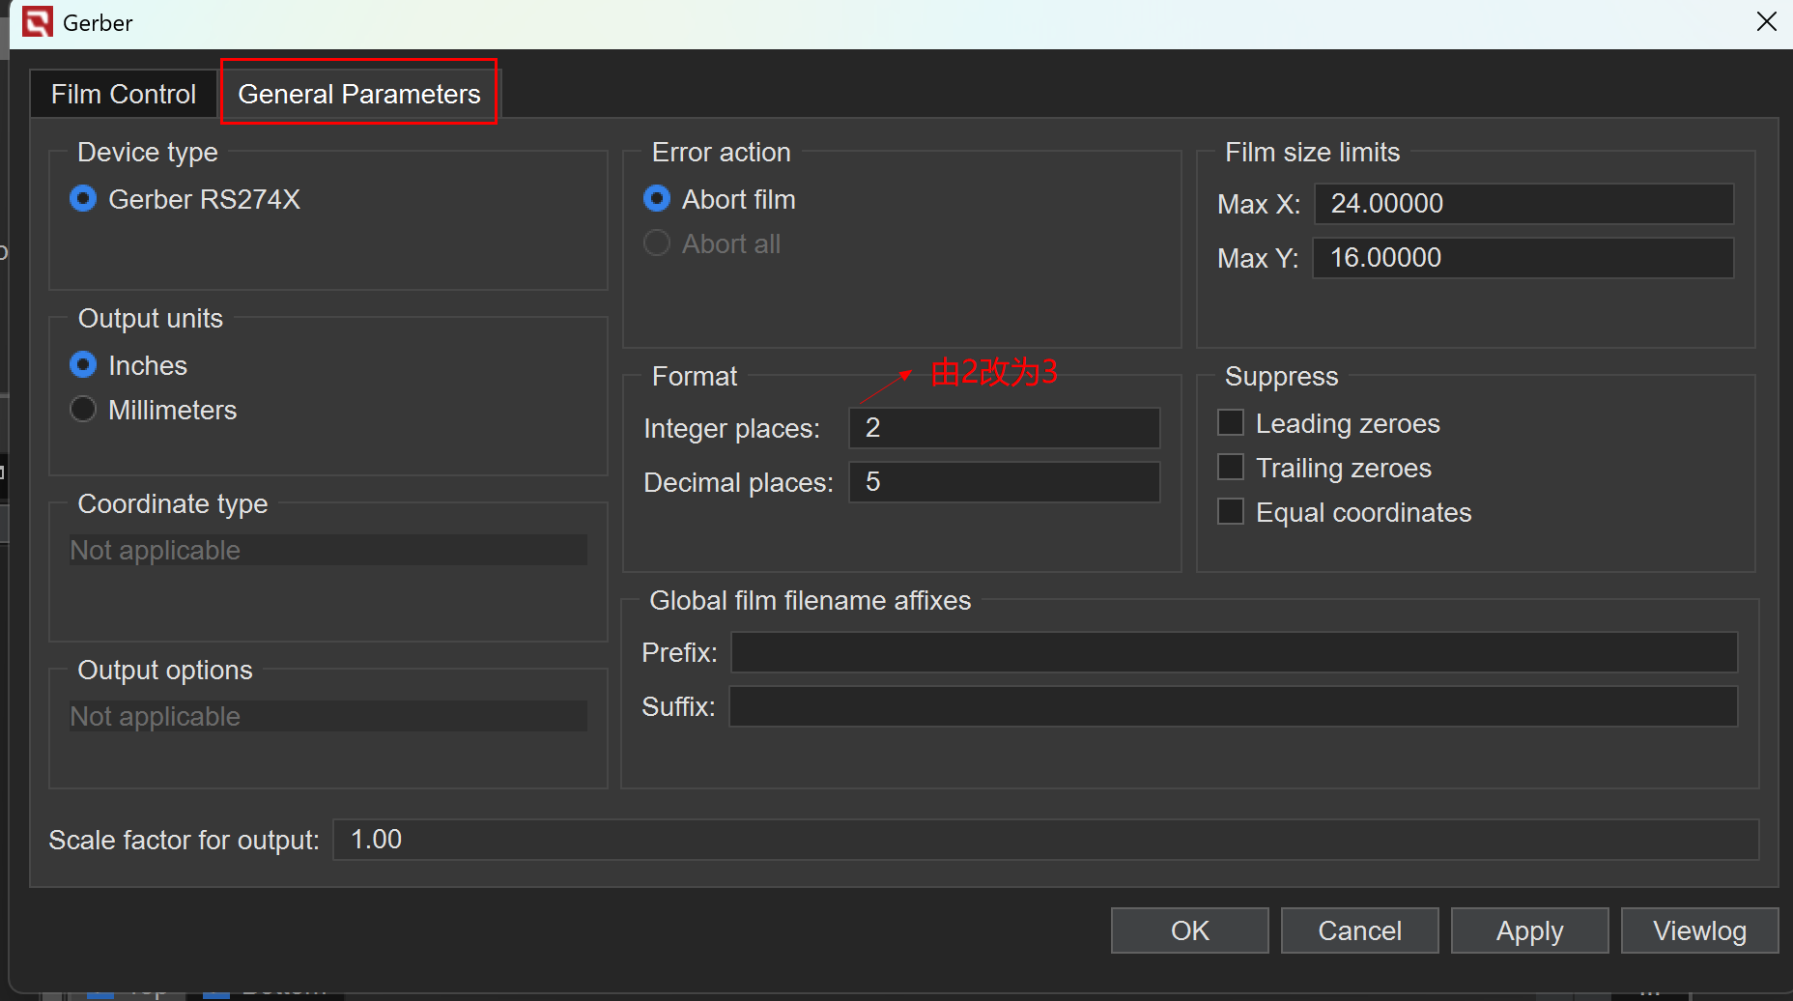Click the Suffix filename field
This screenshot has width=1793, height=1001.
(x=1234, y=706)
